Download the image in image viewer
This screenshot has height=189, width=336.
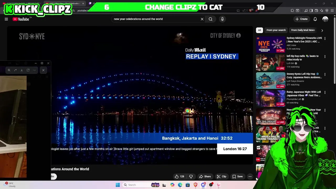[x=22, y=70]
